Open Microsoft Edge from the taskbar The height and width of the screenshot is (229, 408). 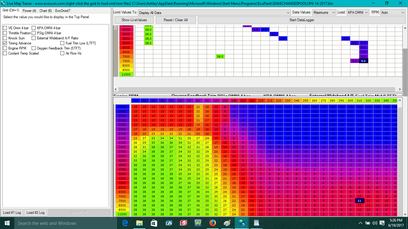(x=125, y=223)
